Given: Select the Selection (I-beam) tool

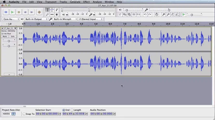Looking at the screenshot, I should click(x=47, y=10).
